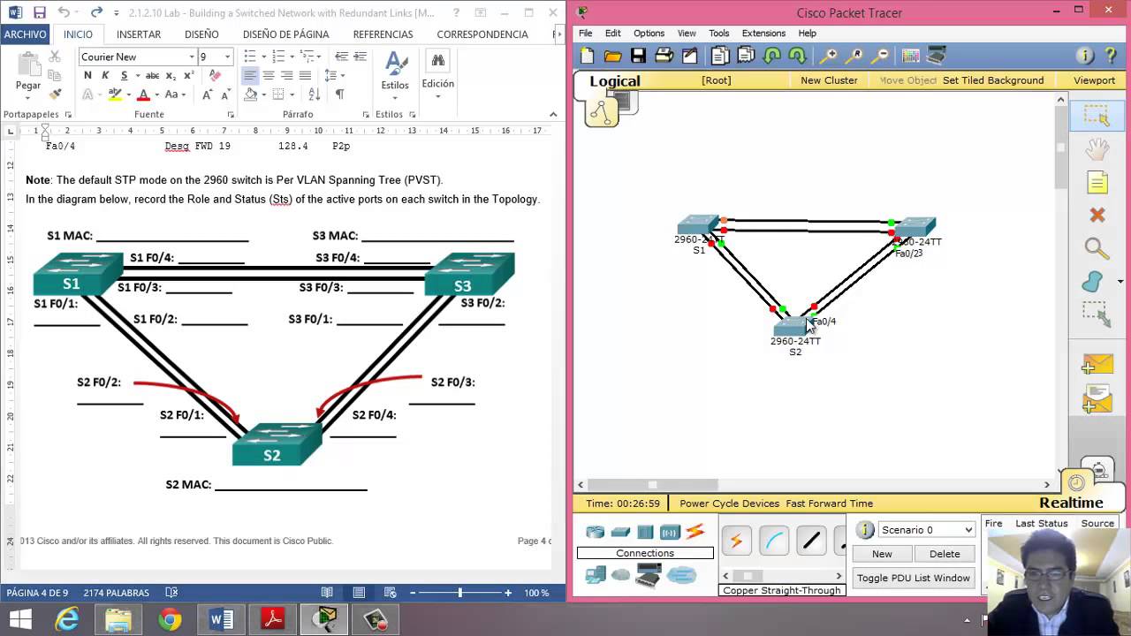Open font size 9 dropdown
The image size is (1131, 636).
click(x=227, y=57)
